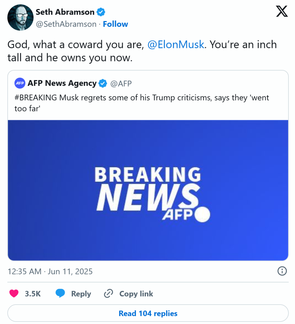Click the AFP News Agency account name

pyautogui.click(x=62, y=83)
